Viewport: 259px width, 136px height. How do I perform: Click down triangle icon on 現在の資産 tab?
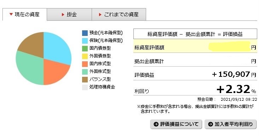[11, 14]
